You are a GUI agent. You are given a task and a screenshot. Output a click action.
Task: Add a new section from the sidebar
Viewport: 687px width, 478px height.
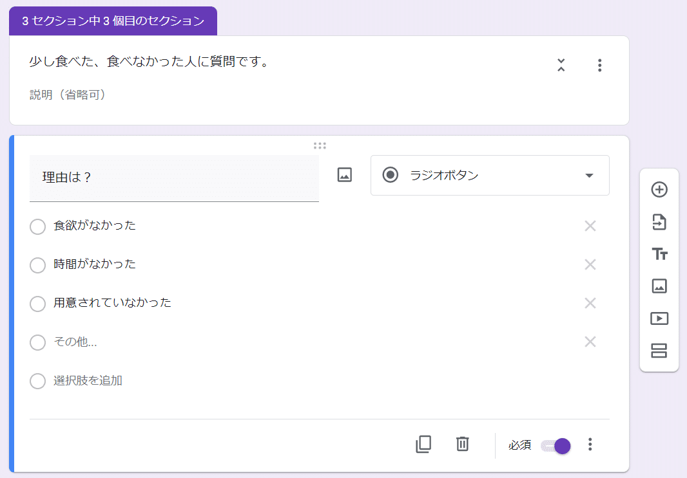[659, 351]
